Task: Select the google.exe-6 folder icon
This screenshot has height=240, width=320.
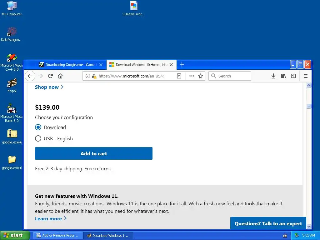Action: (12, 162)
